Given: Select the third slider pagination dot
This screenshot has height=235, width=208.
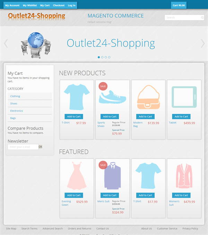Looking at the screenshot, I should 106,57.
